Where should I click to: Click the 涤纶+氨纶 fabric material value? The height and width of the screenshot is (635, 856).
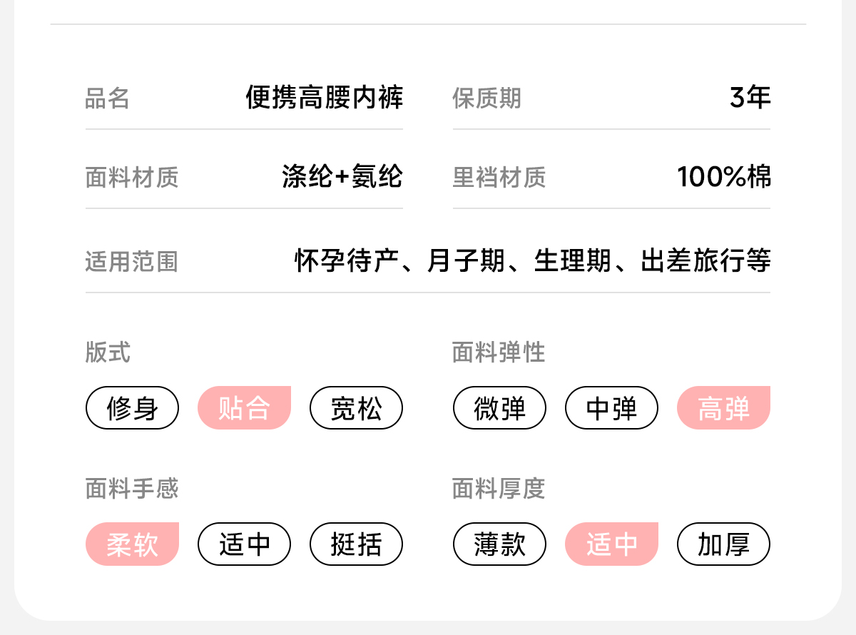tap(342, 176)
